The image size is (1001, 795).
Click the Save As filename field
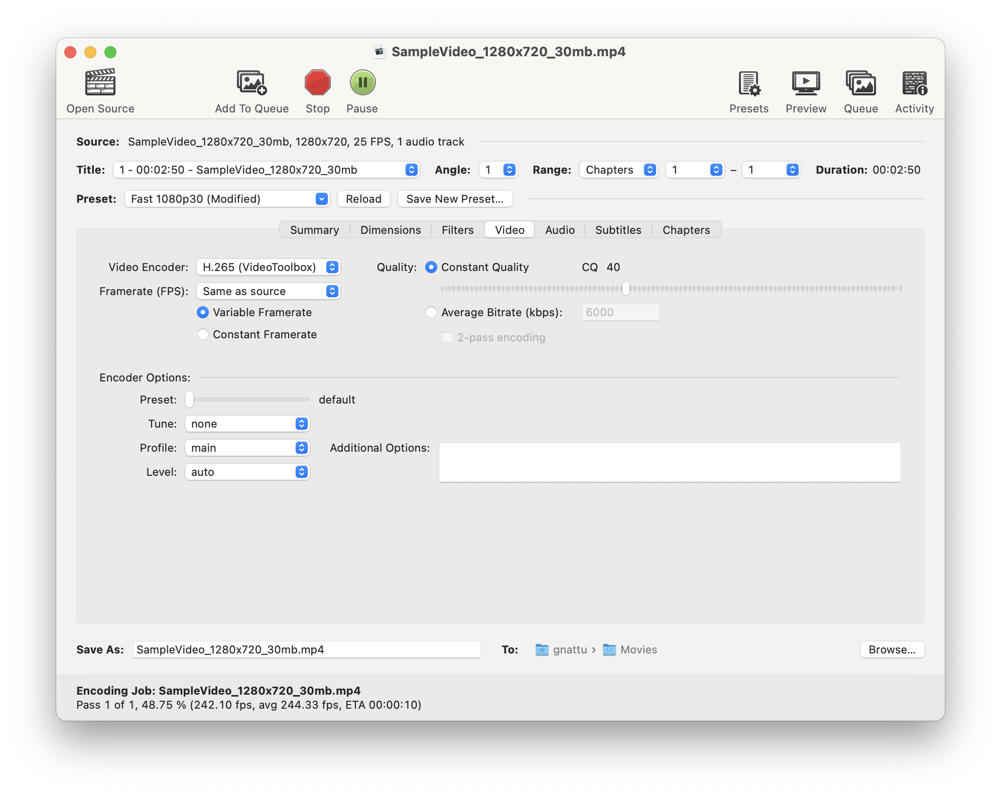[306, 649]
